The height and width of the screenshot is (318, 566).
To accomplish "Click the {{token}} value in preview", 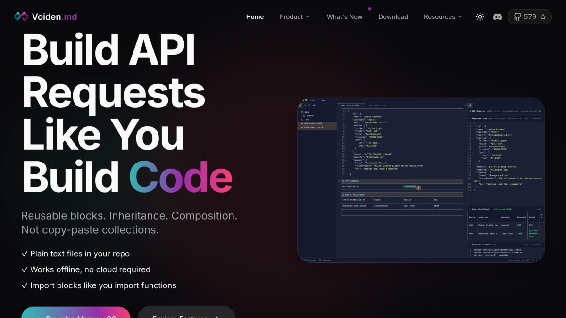I will (x=409, y=187).
